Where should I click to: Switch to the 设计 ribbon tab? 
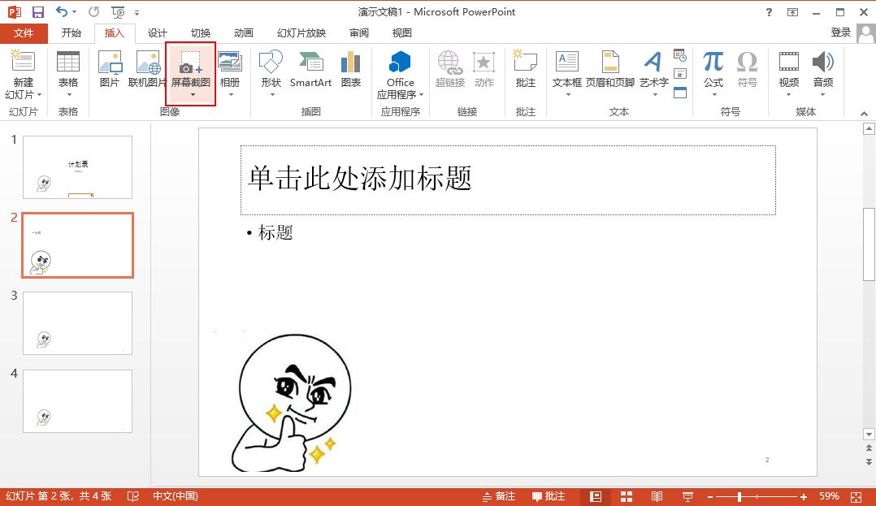pos(158,33)
